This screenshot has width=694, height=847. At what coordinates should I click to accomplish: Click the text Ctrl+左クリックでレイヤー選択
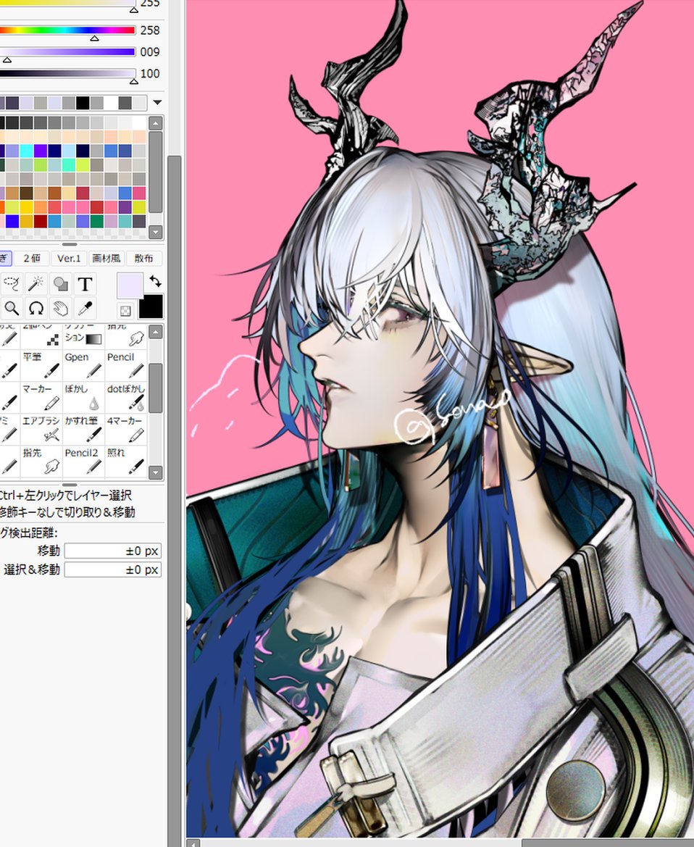[65, 495]
